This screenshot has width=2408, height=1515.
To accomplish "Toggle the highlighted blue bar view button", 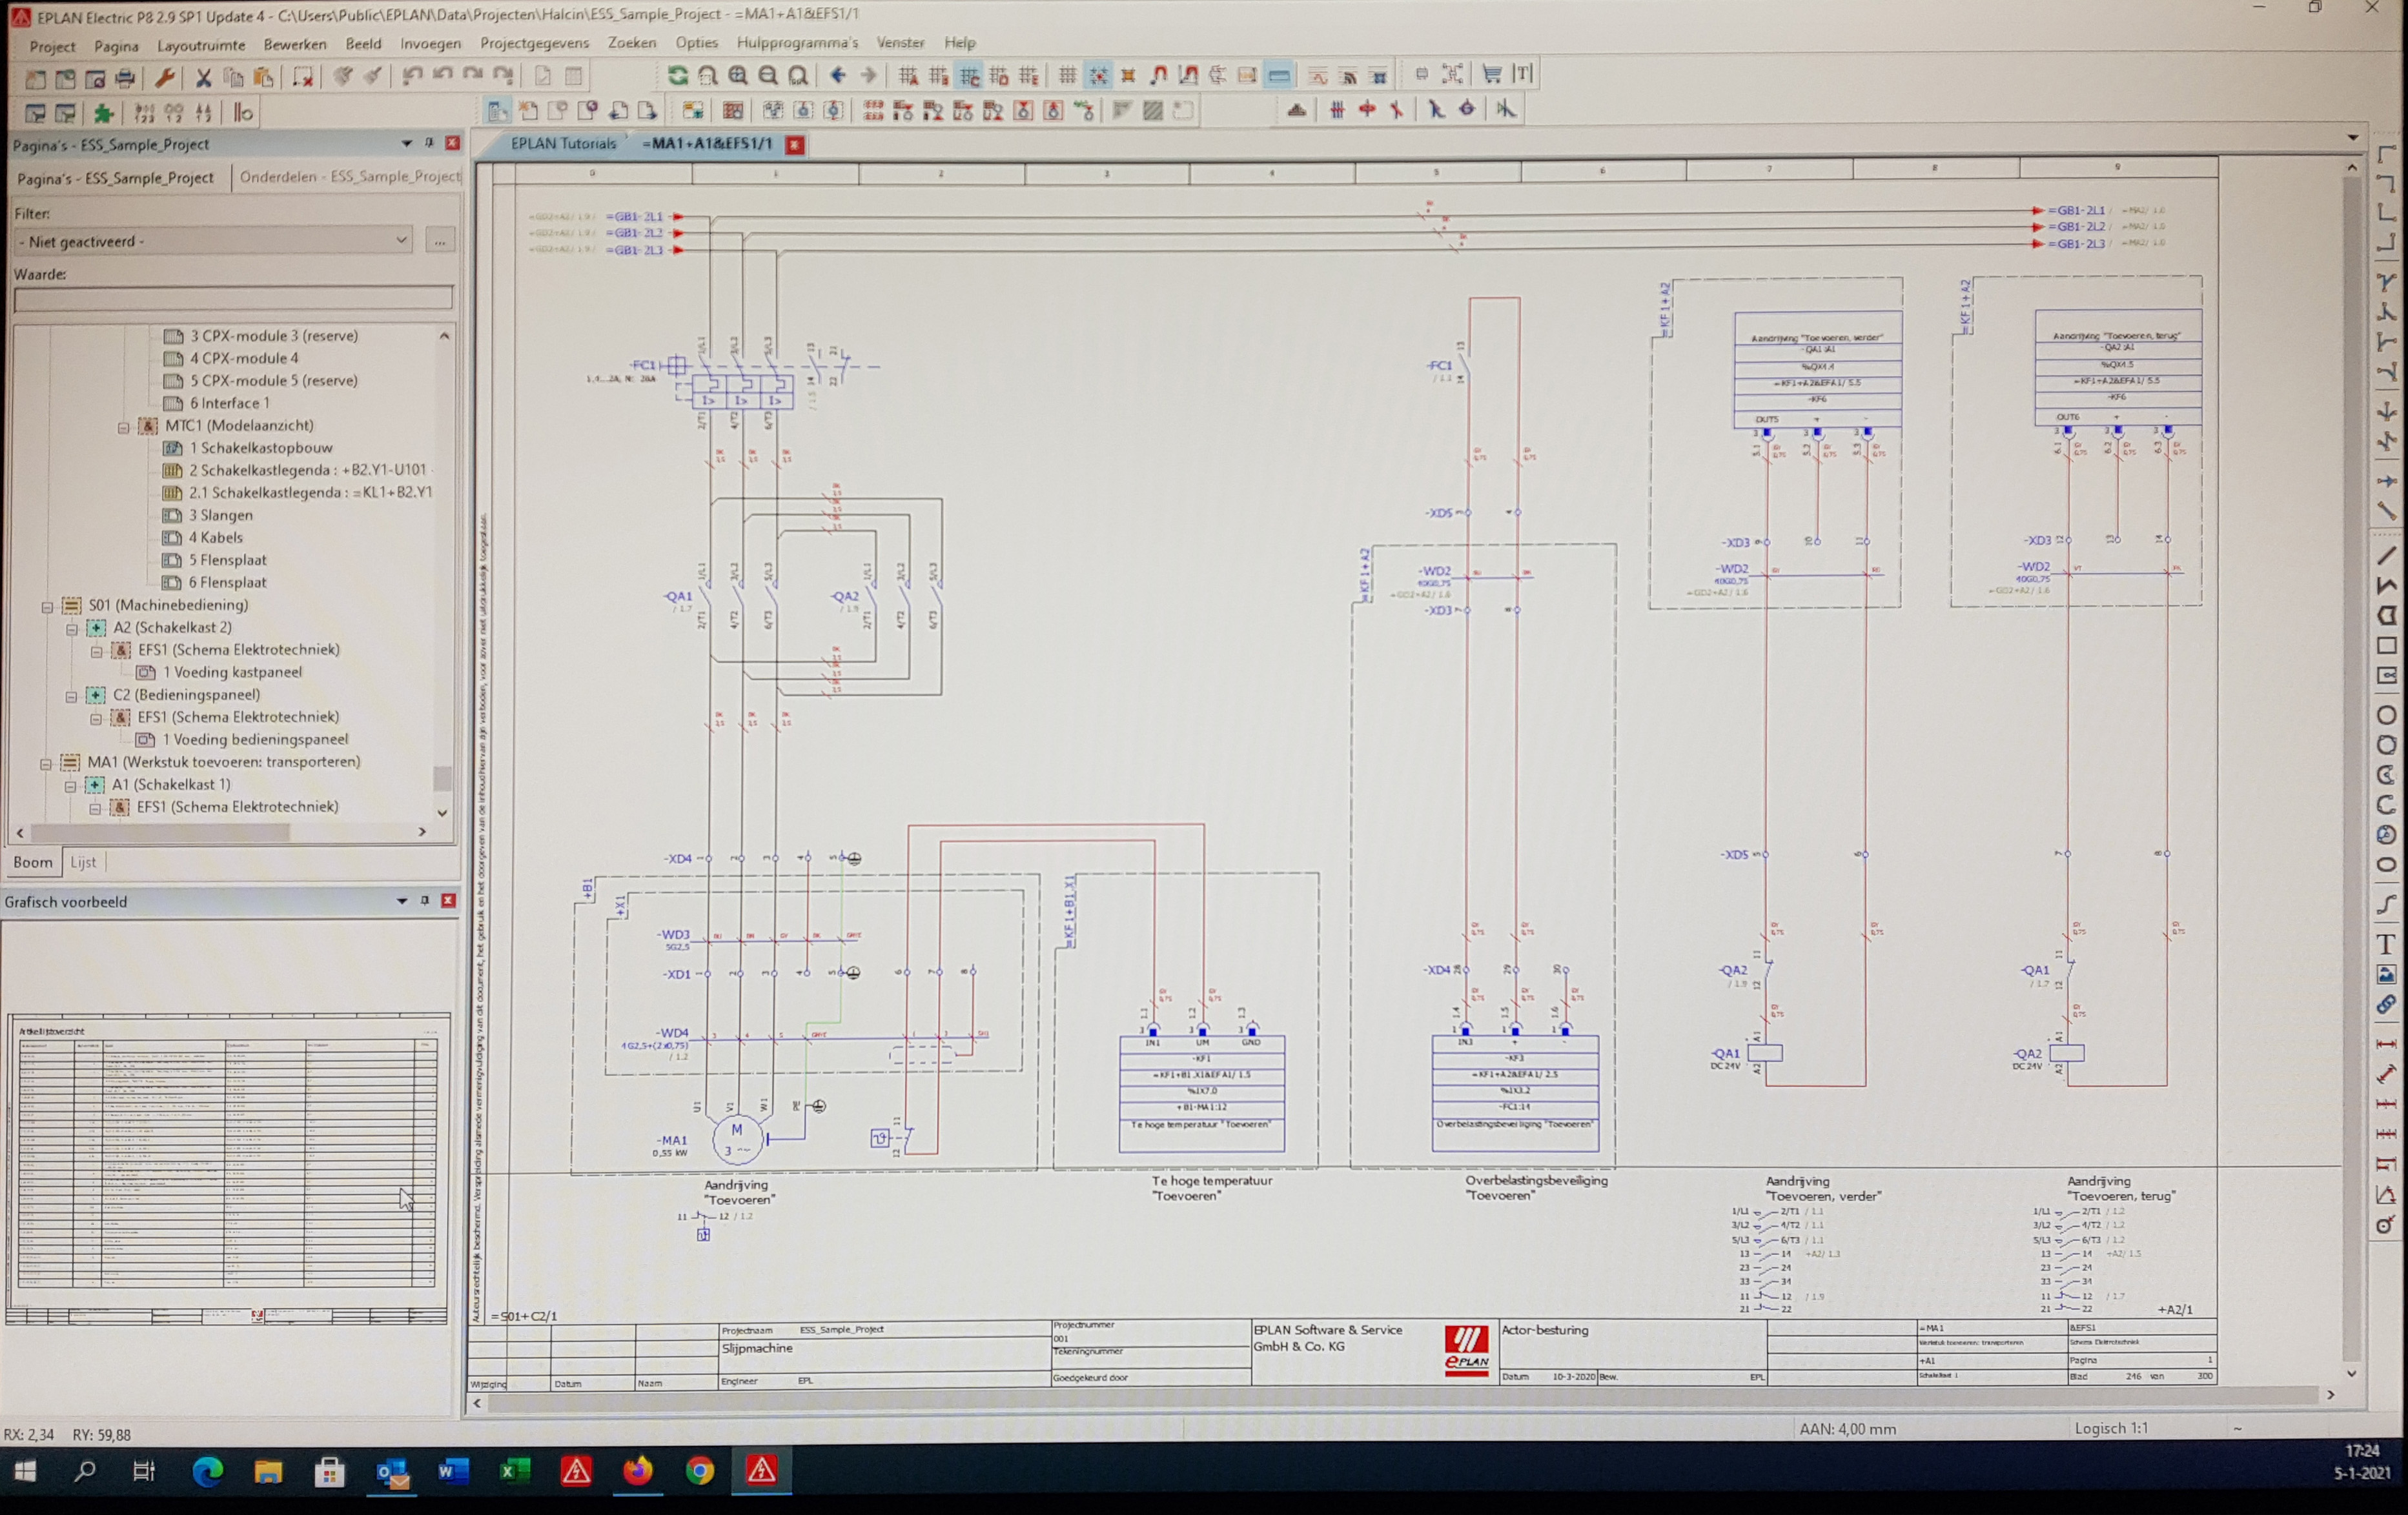I will [1278, 75].
